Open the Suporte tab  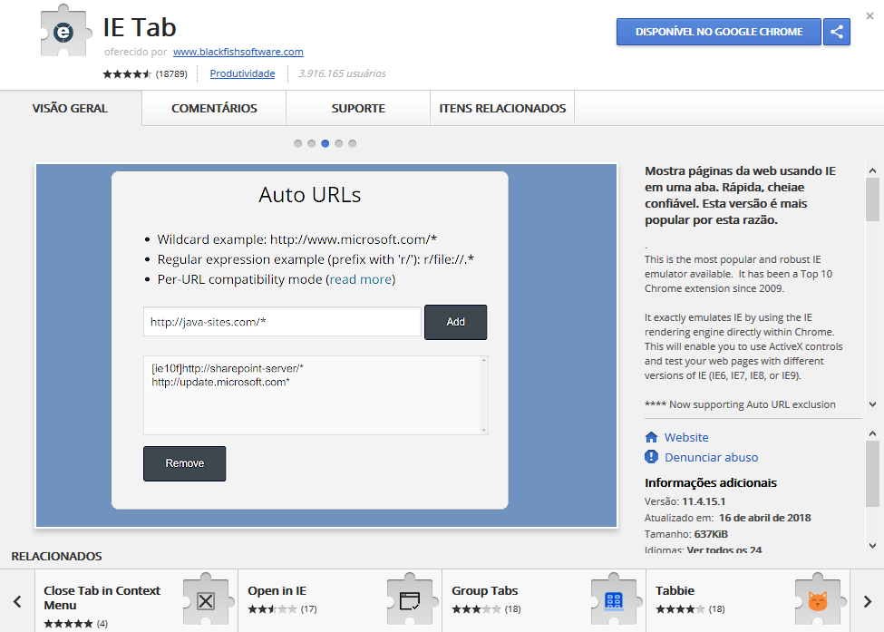(x=358, y=108)
